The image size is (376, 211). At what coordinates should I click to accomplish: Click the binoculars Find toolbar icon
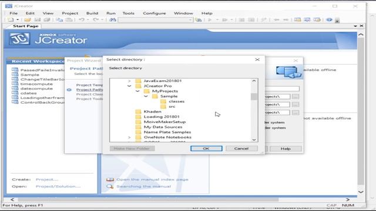click(x=112, y=20)
